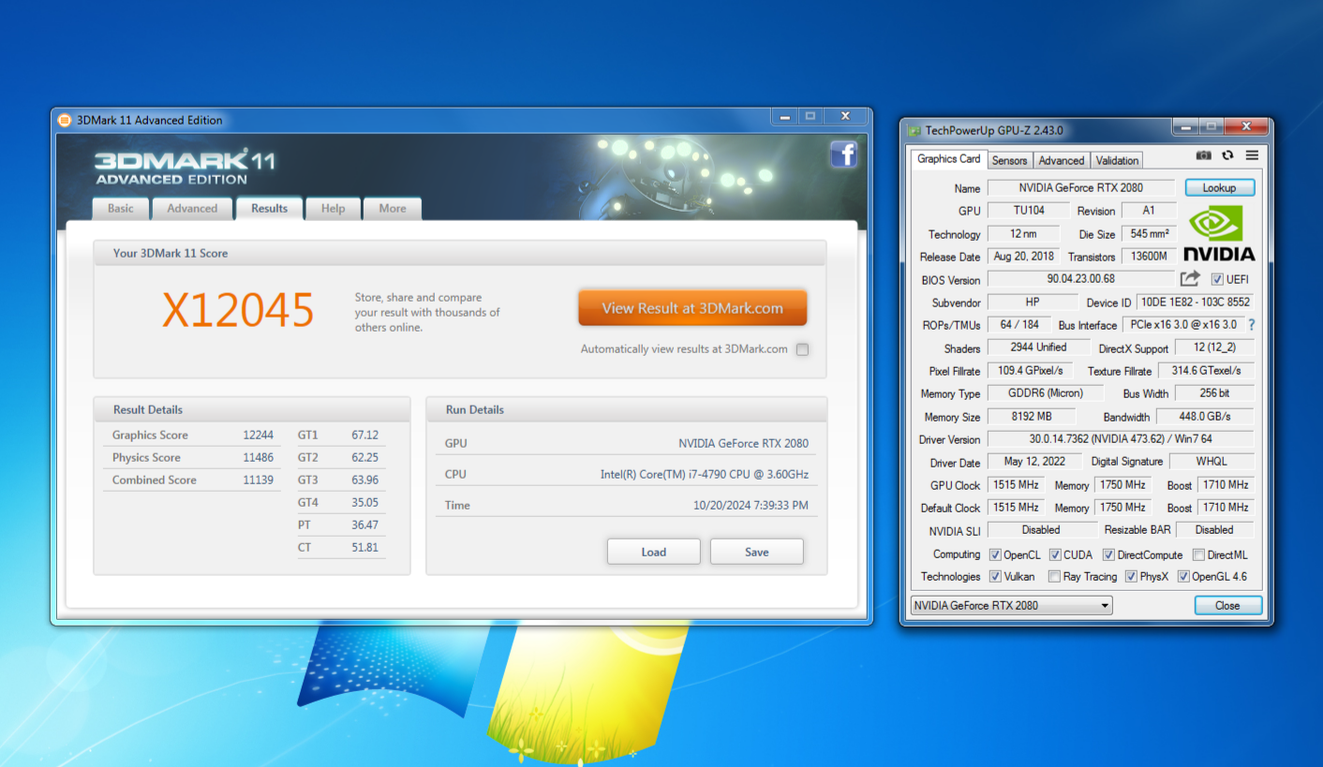This screenshot has width=1323, height=767.
Task: Click the GT1 value 67.12
Action: pos(364,435)
